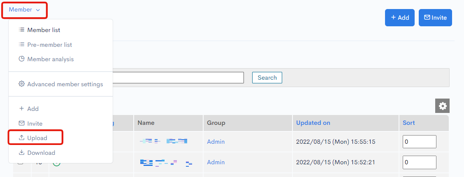
Task: Open blurred member name in 15:55:15 row
Action: pyautogui.click(x=164, y=141)
